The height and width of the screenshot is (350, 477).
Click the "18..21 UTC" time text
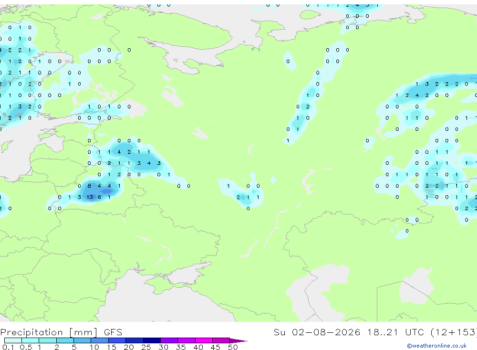point(395,332)
